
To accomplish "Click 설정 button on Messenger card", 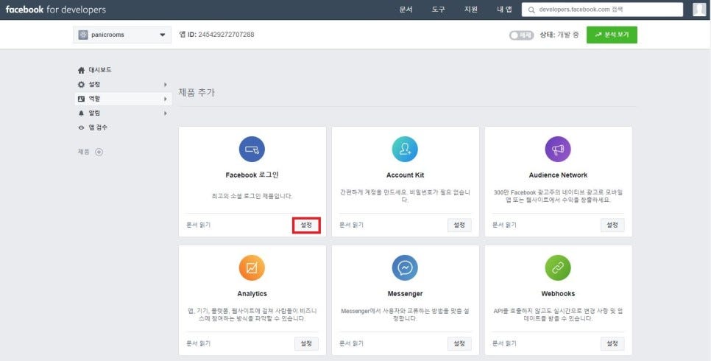I will pos(459,344).
